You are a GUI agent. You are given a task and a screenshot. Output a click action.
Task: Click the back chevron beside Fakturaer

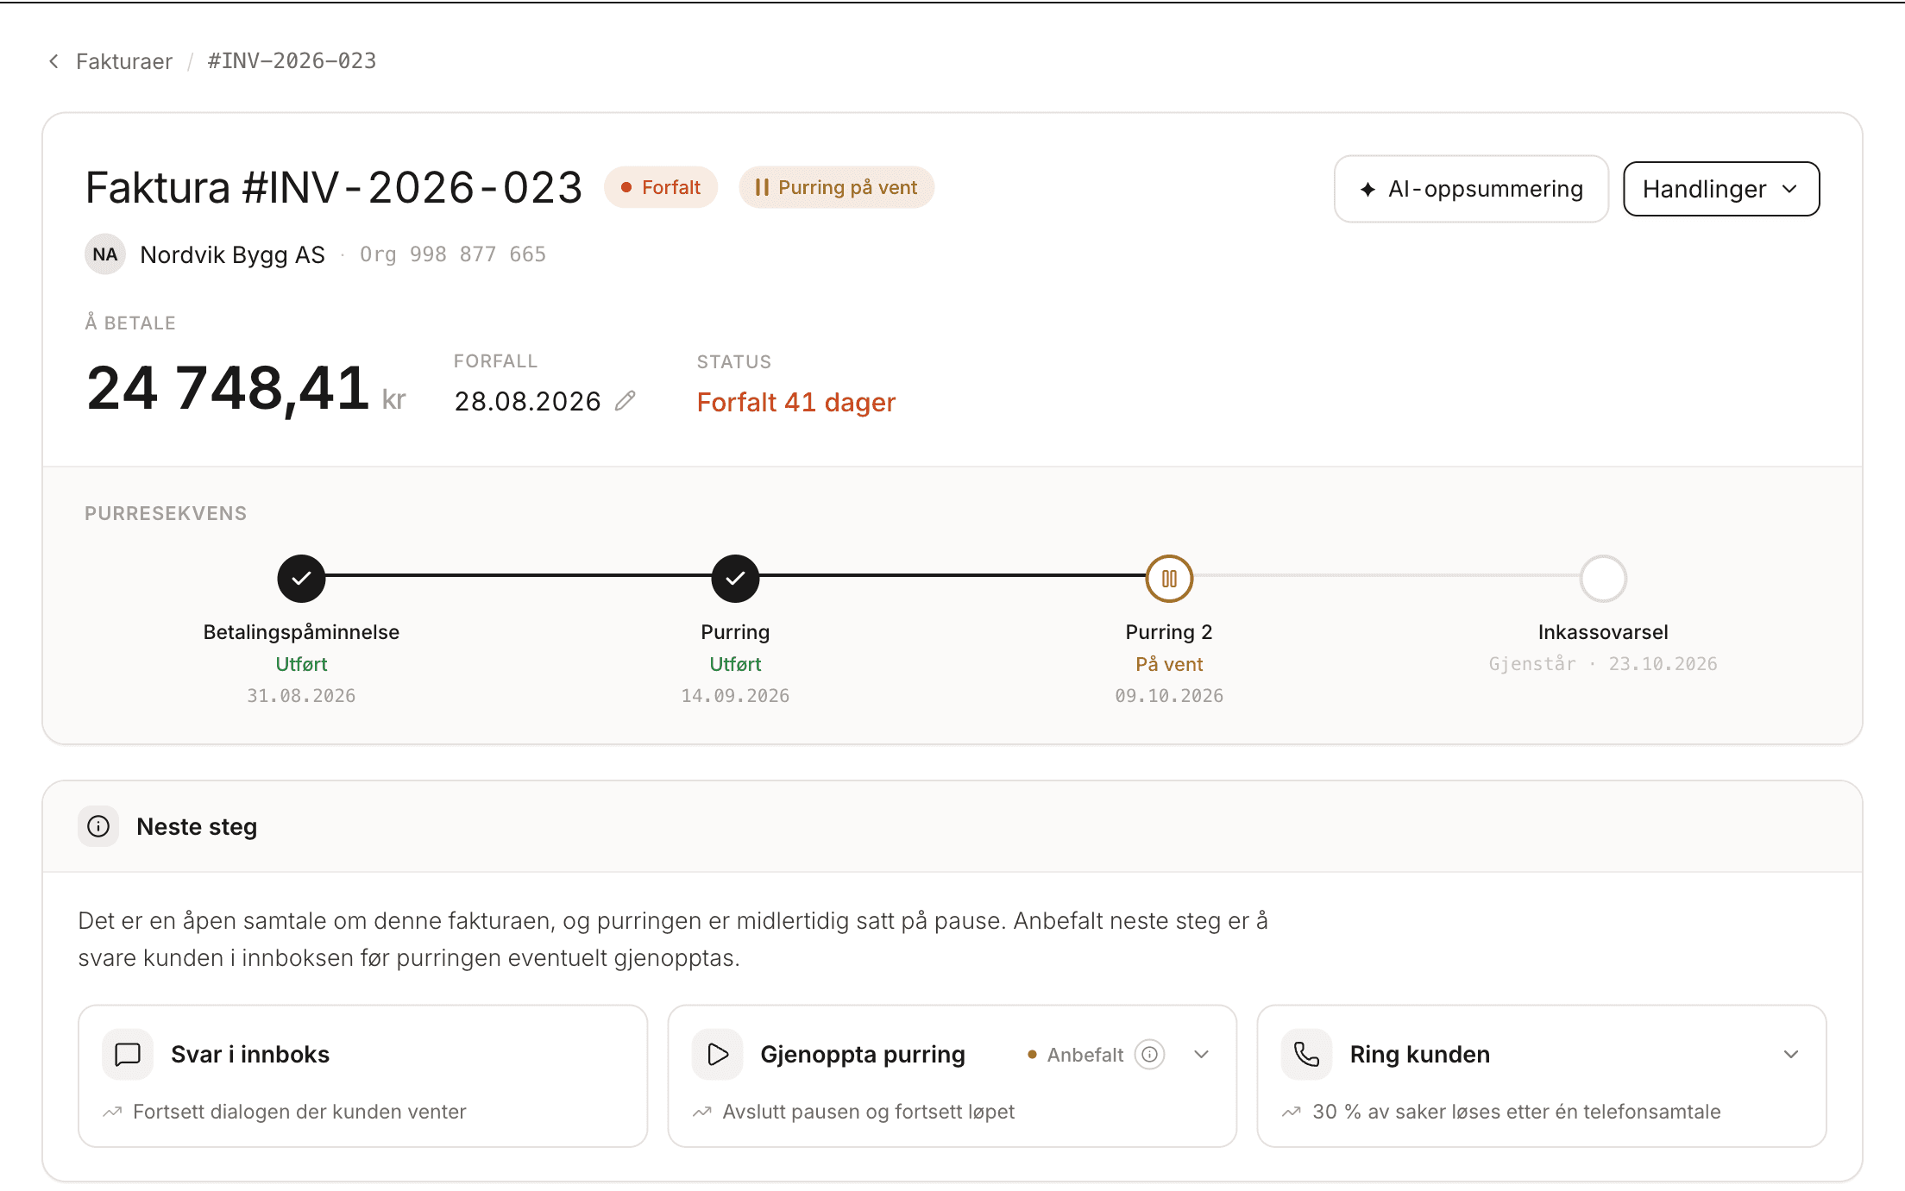(x=54, y=61)
